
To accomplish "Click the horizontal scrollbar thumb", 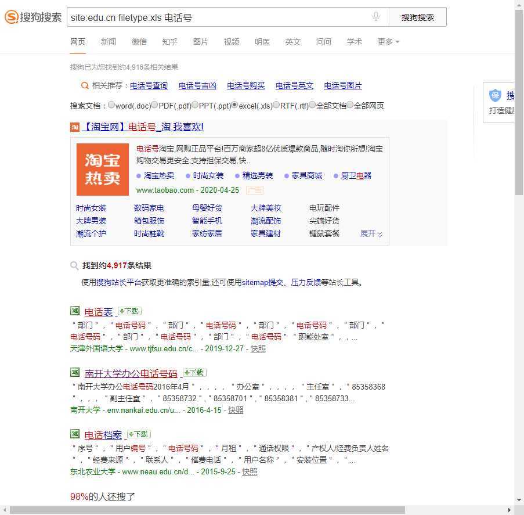I will coord(207,510).
